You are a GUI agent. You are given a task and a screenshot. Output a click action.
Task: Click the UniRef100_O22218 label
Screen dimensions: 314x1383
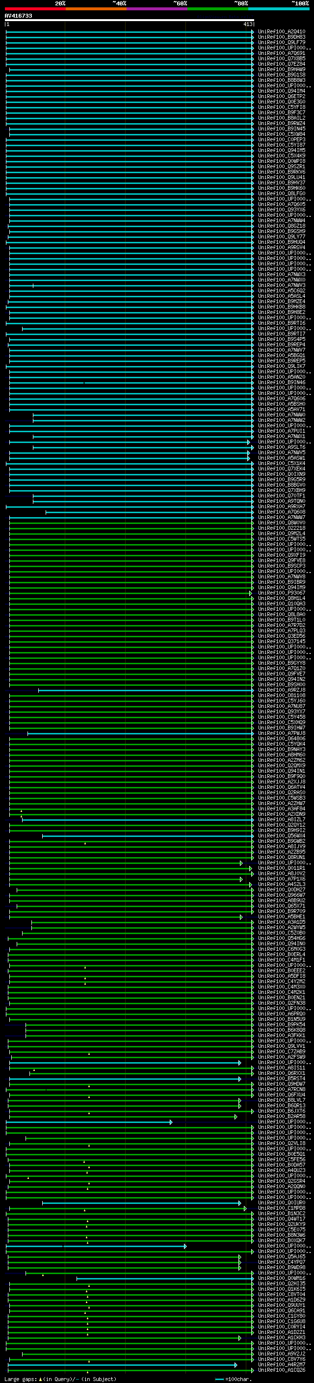pos(282,528)
